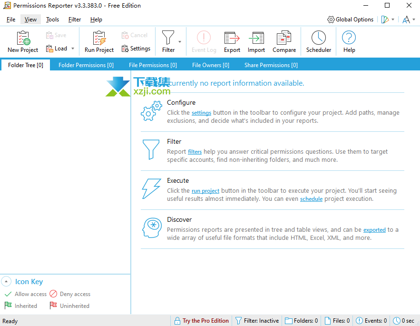Follow the schedule link
This screenshot has width=420, height=326.
click(311, 199)
